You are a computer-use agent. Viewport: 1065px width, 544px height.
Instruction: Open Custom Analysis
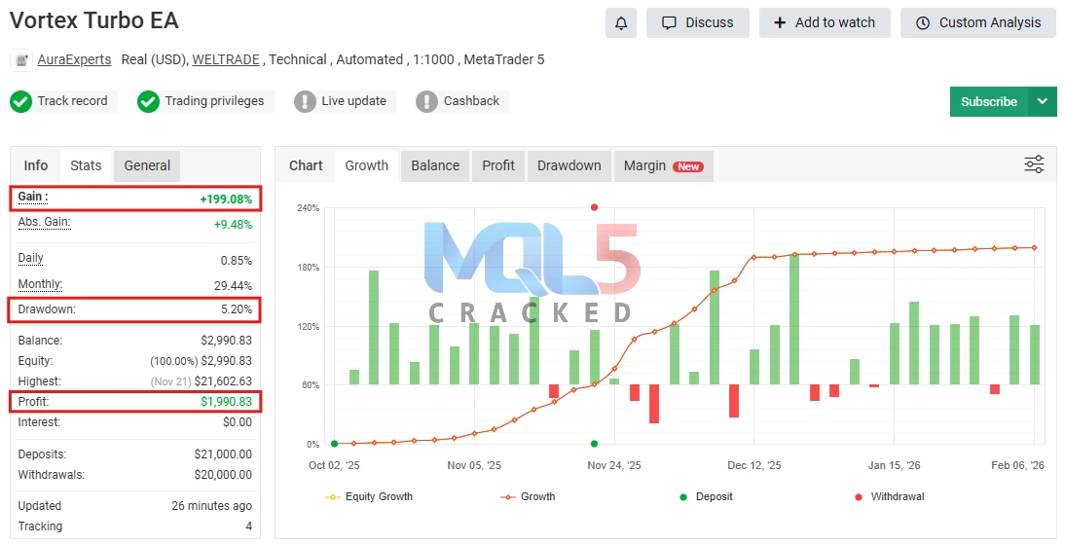point(977,22)
